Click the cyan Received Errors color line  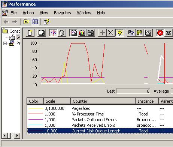pyautogui.click(x=36, y=125)
